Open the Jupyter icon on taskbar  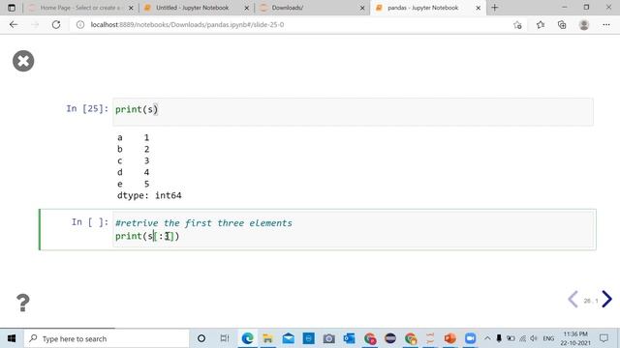pyautogui.click(x=430, y=338)
